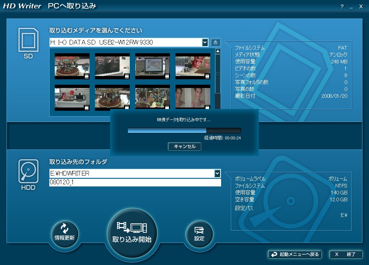Click the import progress bar
Image resolution: width=369 pixels, height=265 pixels.
(x=184, y=130)
